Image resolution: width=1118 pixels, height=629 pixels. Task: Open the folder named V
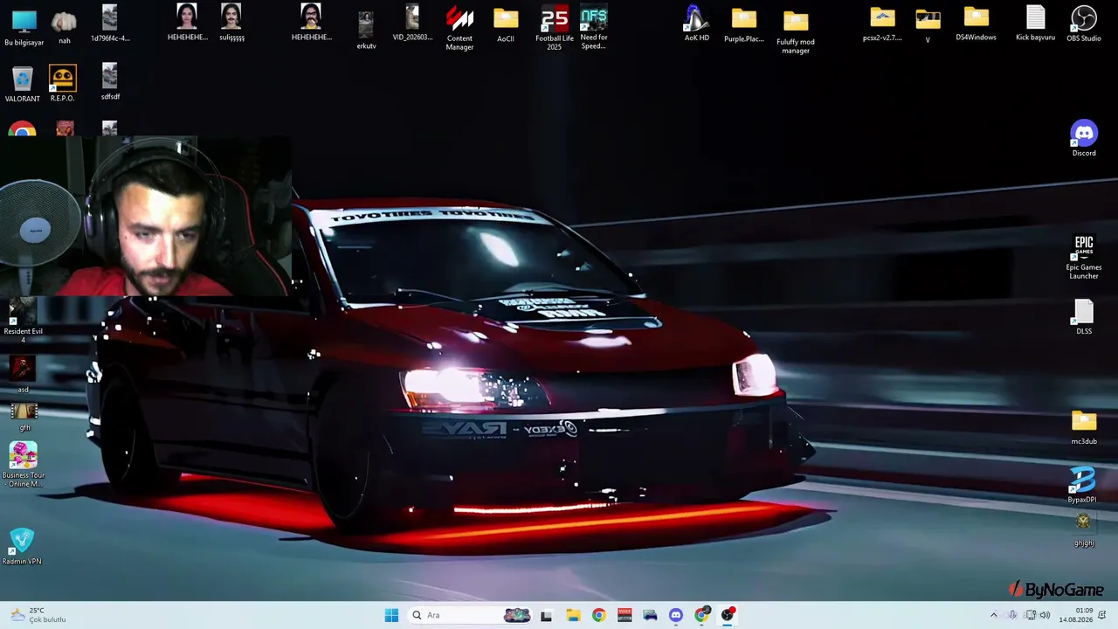coord(928,25)
